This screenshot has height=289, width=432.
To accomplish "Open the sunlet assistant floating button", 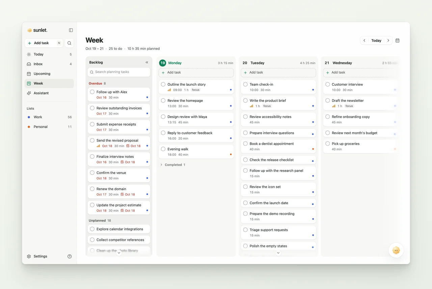I will pos(396,250).
